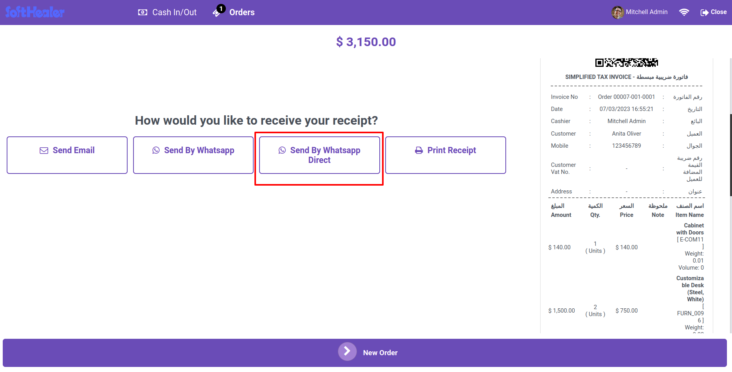The image size is (732, 372).
Task: Select Send By Whatsapp Direct button
Action: pos(319,155)
